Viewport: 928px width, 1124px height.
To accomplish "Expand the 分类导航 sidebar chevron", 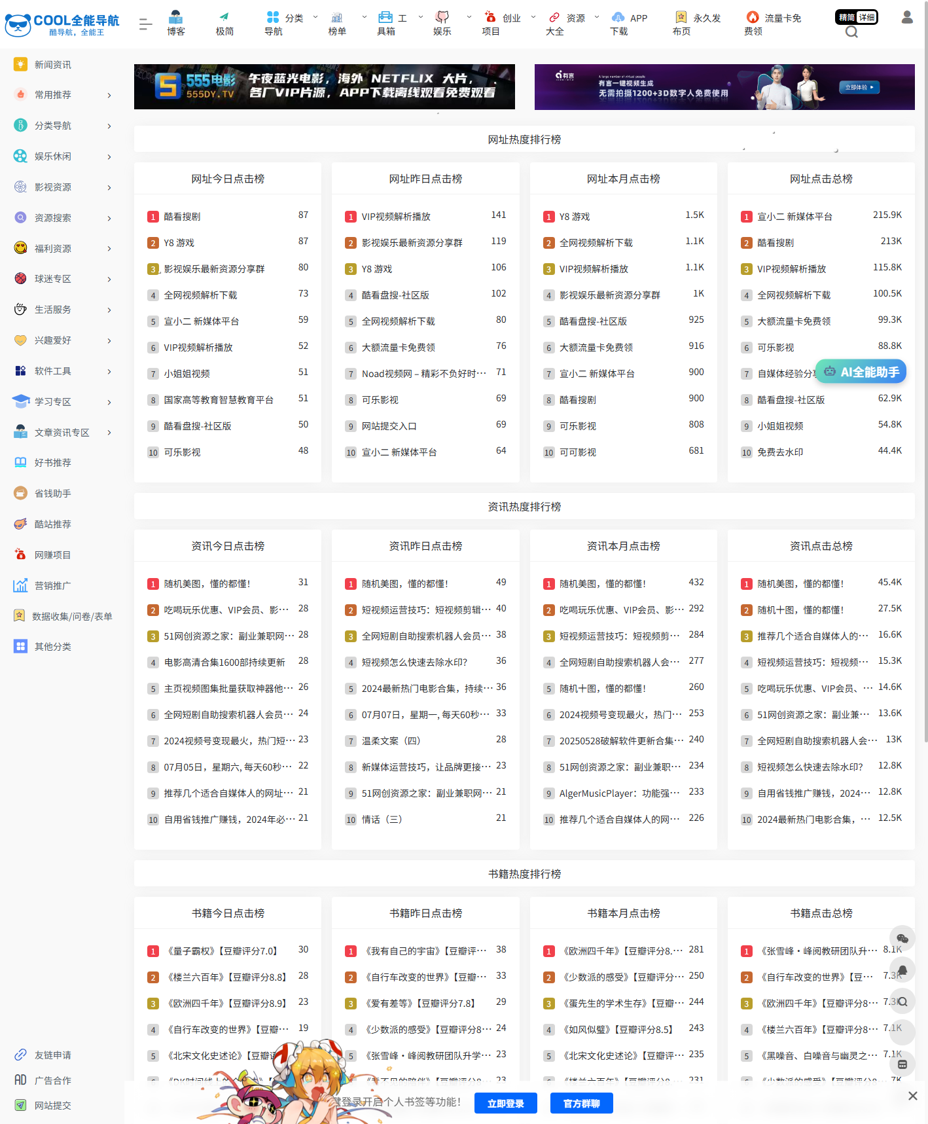I will (x=109, y=126).
